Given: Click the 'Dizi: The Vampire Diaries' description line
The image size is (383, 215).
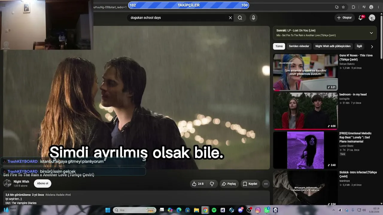Looking at the screenshot, I should coord(21,203).
